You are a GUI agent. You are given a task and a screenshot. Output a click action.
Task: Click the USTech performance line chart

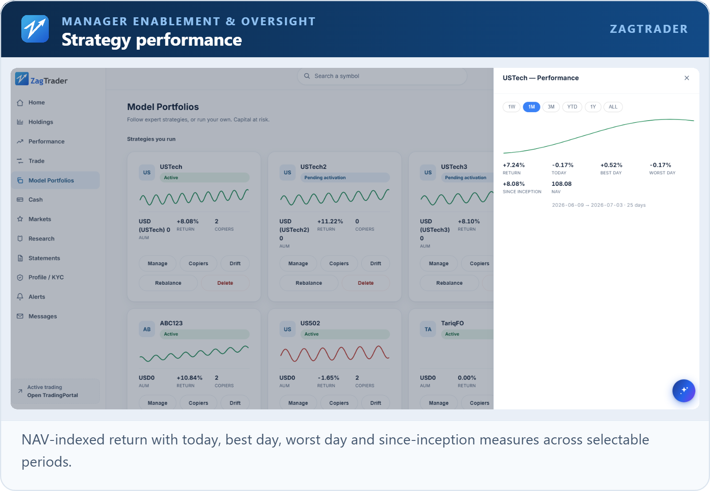coord(599,136)
